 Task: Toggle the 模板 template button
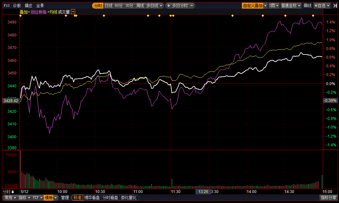click(49, 198)
